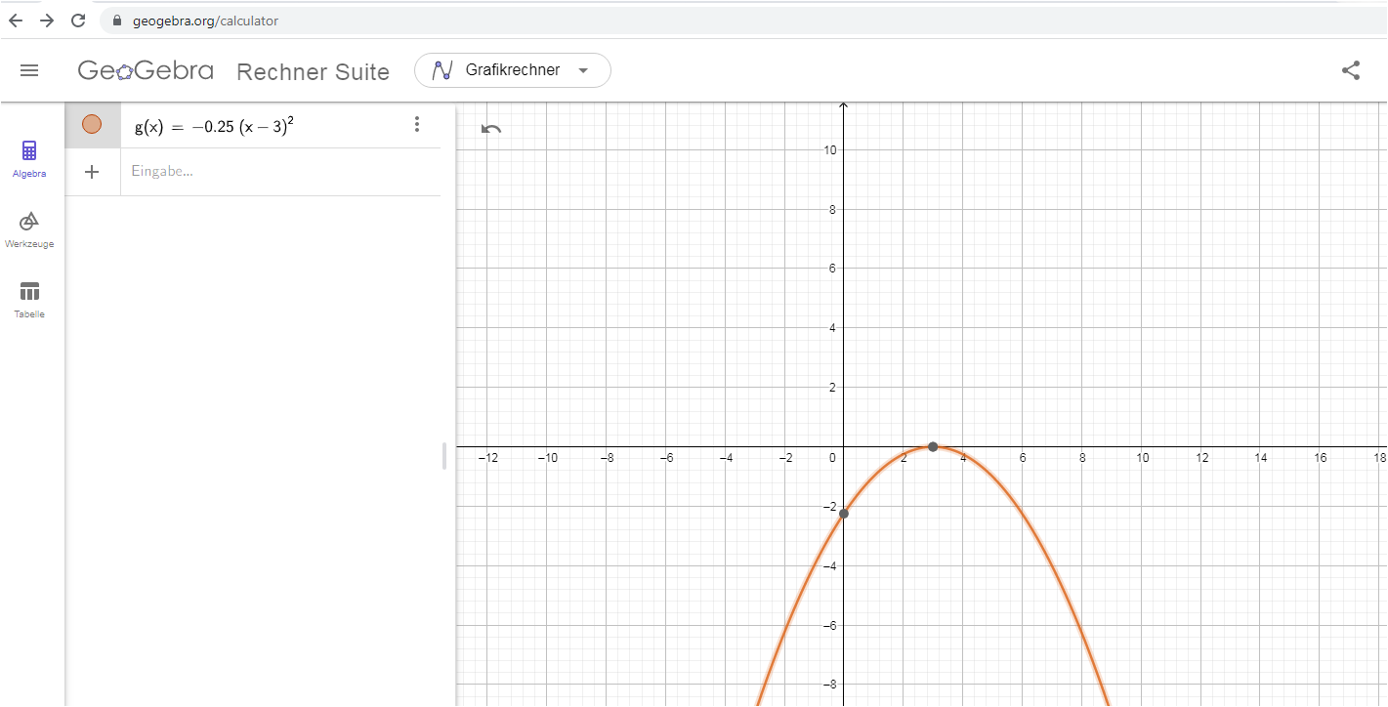Click the GeoGebra logo
The width and height of the screenshot is (1388, 707).
146,70
